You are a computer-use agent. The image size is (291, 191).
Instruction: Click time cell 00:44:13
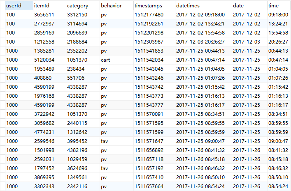click(279, 51)
